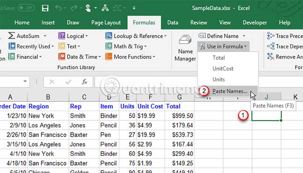Choose Paste Names... from the menu

coord(228,91)
